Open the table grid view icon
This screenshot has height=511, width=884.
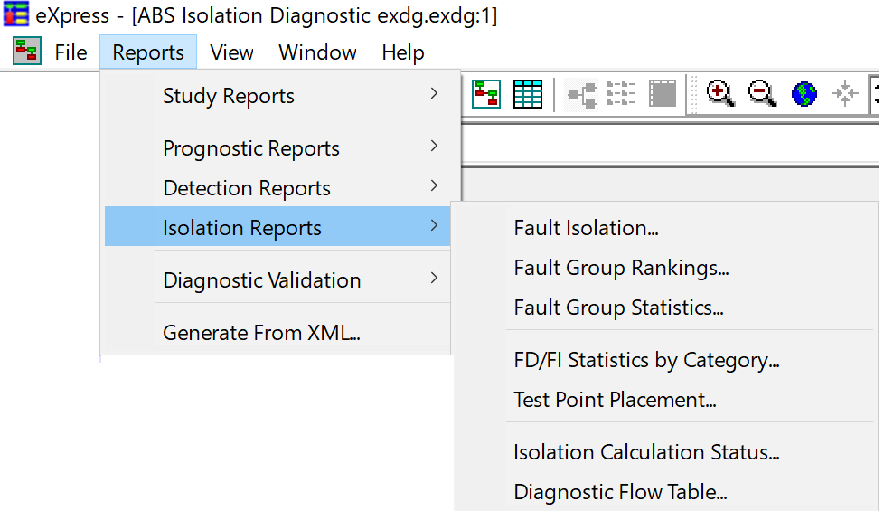pyautogui.click(x=528, y=94)
